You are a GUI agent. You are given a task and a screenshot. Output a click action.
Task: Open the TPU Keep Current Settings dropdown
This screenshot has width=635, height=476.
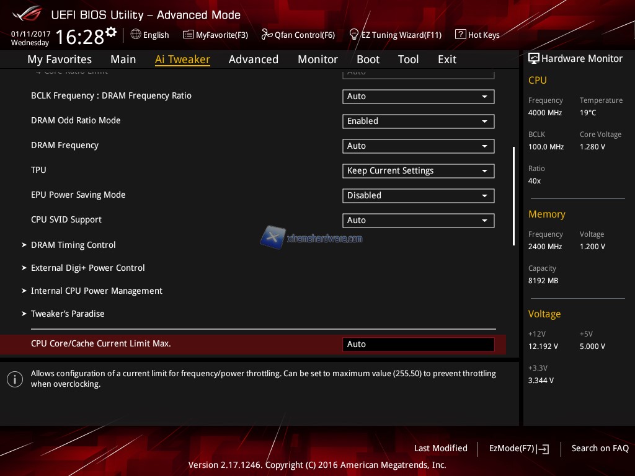[x=418, y=171]
